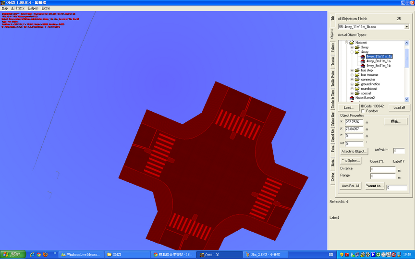Screen dimensions: 415x259
Task: Switch to the Splines tab
Action: 333,47
